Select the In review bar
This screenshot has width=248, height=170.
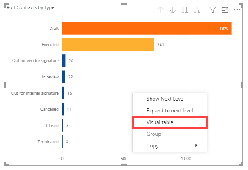[64, 77]
